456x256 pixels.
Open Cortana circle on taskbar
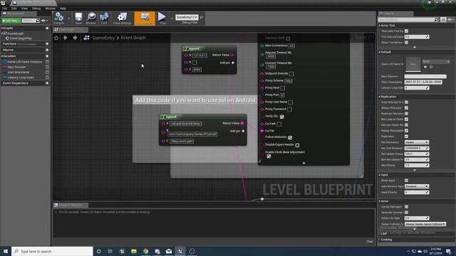(x=98, y=251)
